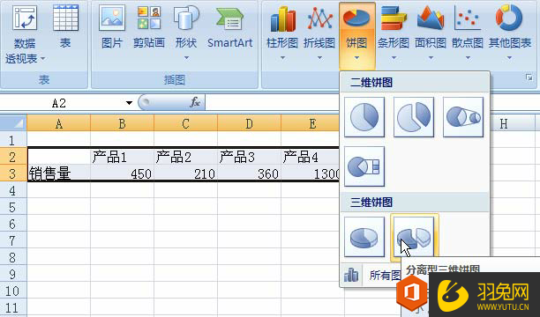
Task: Choose the pie-of-pie chart type
Action: coord(463,117)
